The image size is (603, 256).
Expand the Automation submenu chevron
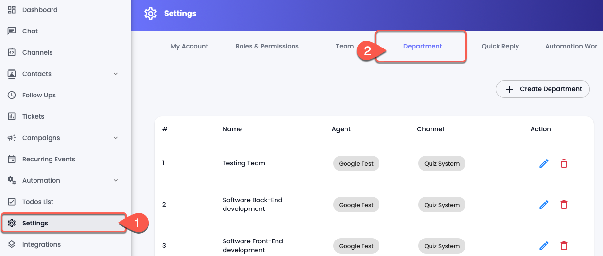(116, 180)
